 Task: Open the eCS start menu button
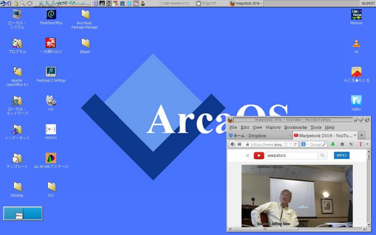tap(6, 3)
